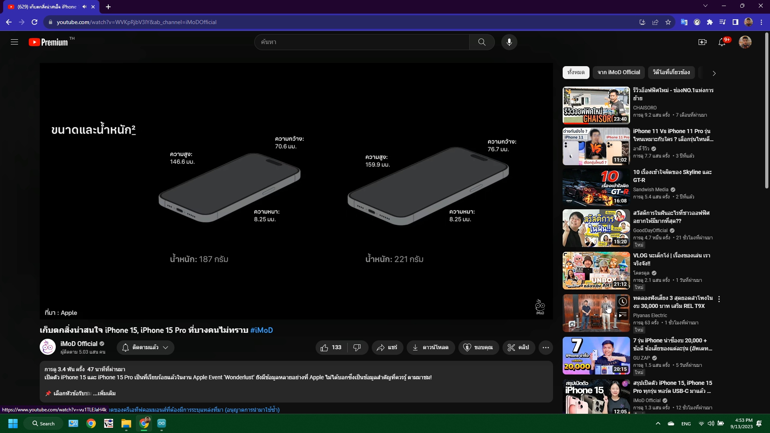
Task: Expand the ติดตามแล้ว subscription dropdown
Action: point(146,348)
